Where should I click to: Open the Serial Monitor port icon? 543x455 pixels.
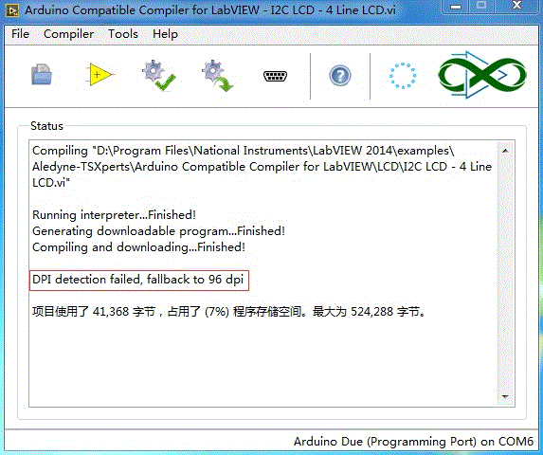click(276, 76)
